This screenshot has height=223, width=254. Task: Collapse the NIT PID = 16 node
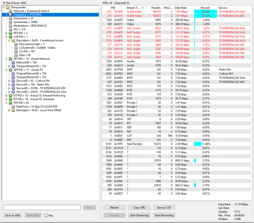(6, 59)
